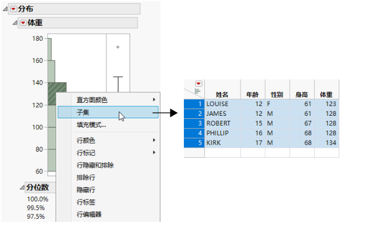Choose 子集 from the context menu
The height and width of the screenshot is (228, 385).
click(x=108, y=112)
